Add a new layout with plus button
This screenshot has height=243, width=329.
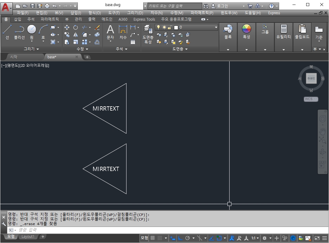point(43,237)
